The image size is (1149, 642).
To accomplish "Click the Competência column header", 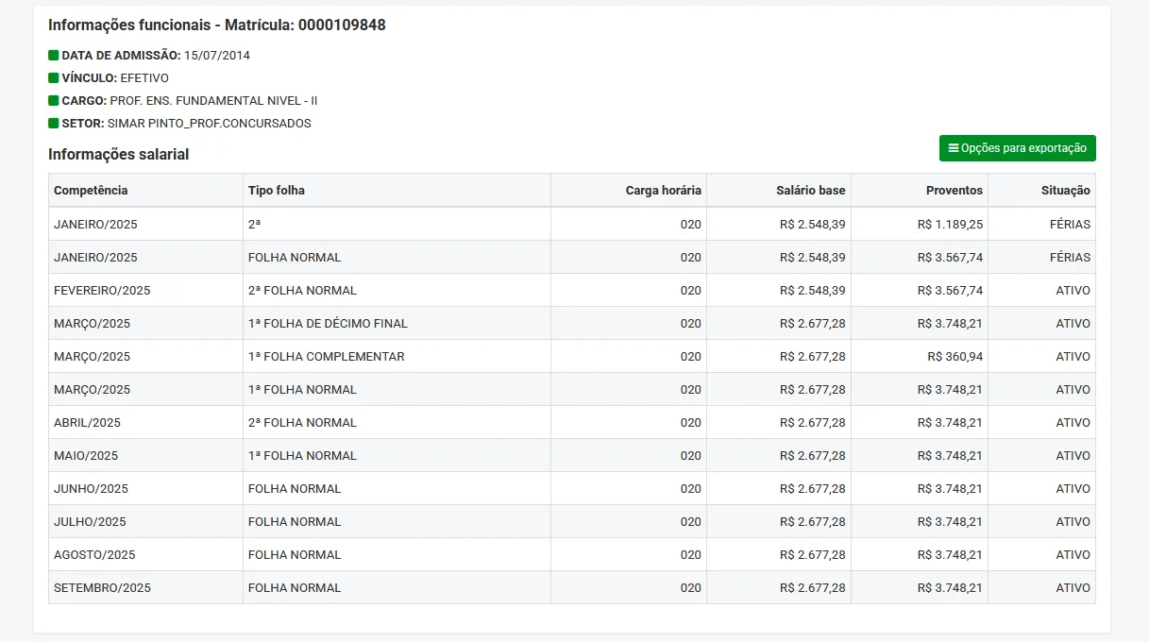I will (91, 191).
